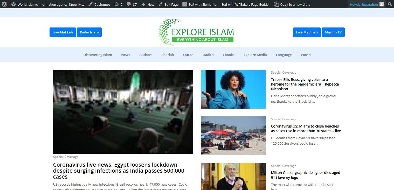Open the Egypt loosens lockdown headline
Screen dimensions: 394x190
[119, 171]
